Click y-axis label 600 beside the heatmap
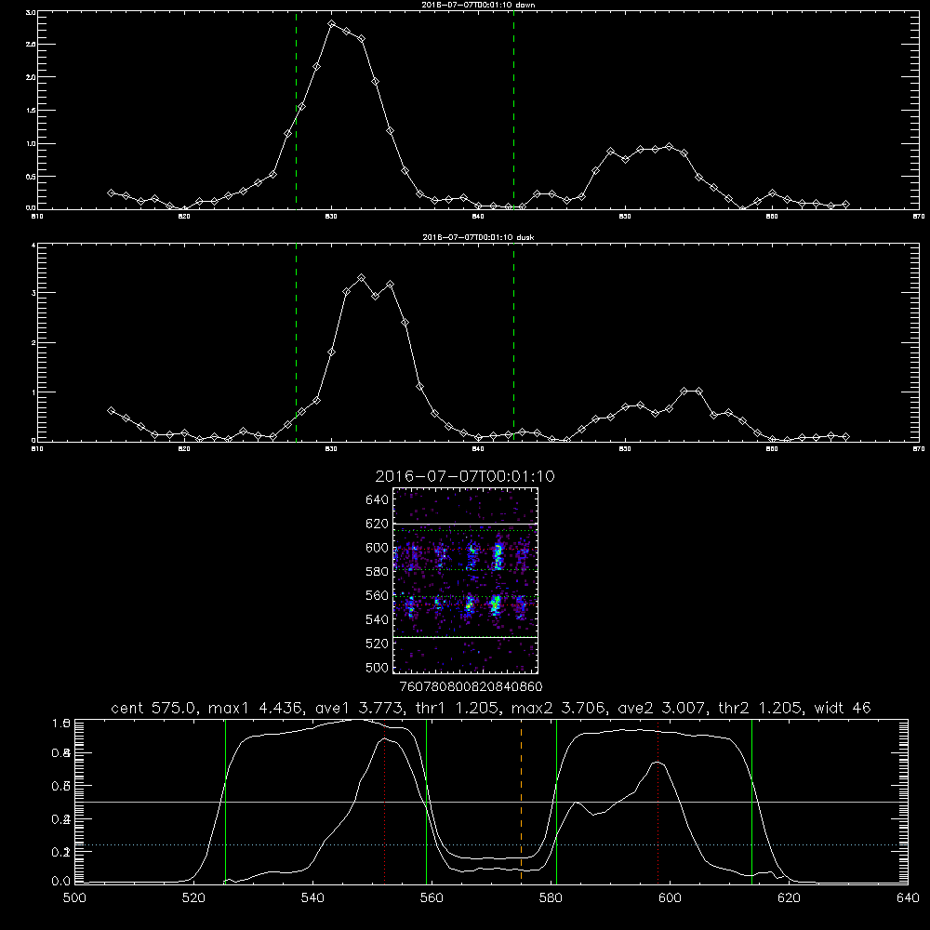 pyautogui.click(x=378, y=548)
